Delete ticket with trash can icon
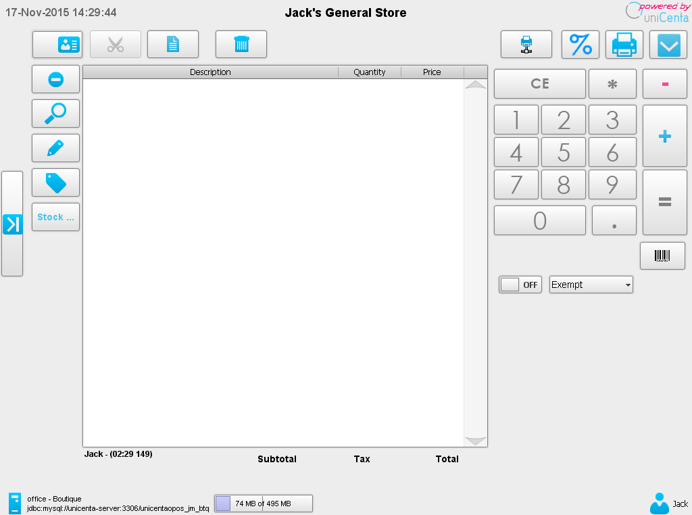The image size is (692, 515). point(241,45)
